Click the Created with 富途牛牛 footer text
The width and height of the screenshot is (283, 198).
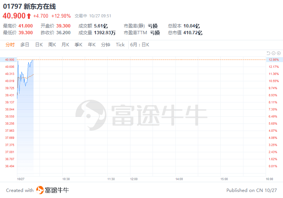pyautogui.click(x=37, y=190)
